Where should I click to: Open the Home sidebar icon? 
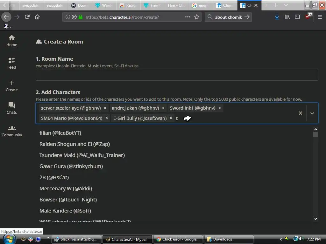point(12,41)
